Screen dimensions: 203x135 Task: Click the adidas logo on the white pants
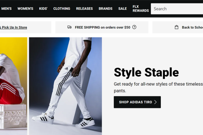(66, 69)
